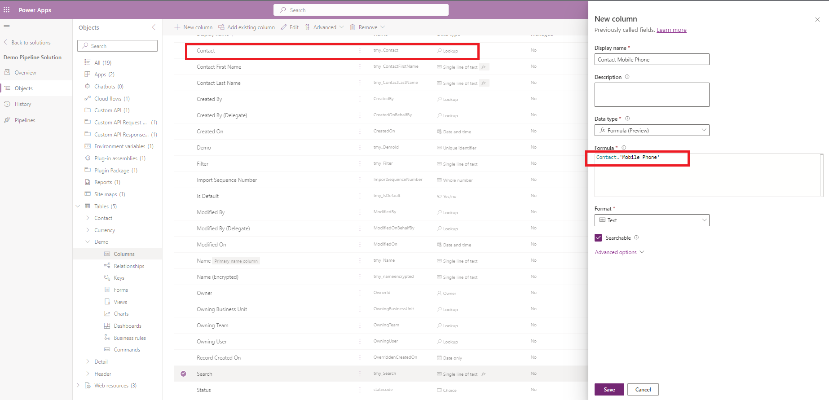
Task: Toggle the hamburger navigation menu
Action: [x=7, y=27]
